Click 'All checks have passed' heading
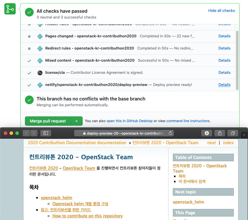Screen dimensions: 248x220 [x=62, y=11]
